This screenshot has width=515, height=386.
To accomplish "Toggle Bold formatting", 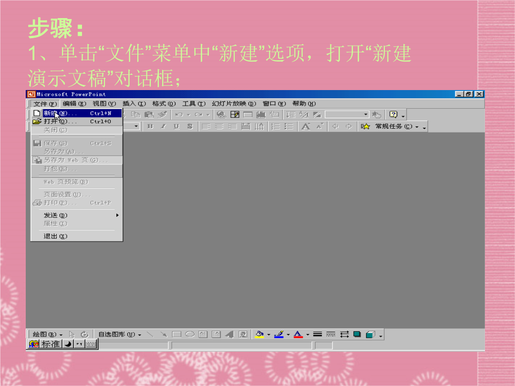I will [x=150, y=126].
